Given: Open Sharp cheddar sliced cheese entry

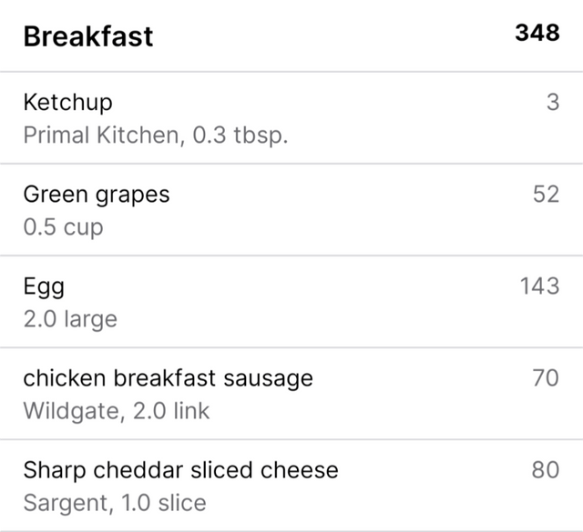Looking at the screenshot, I should click(291, 486).
